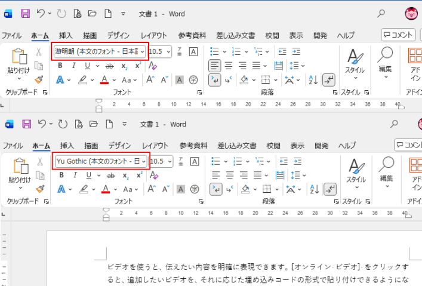This screenshot has height=286, width=422.
Task: Expand numbering arrow in lower window
Action: coord(247,161)
